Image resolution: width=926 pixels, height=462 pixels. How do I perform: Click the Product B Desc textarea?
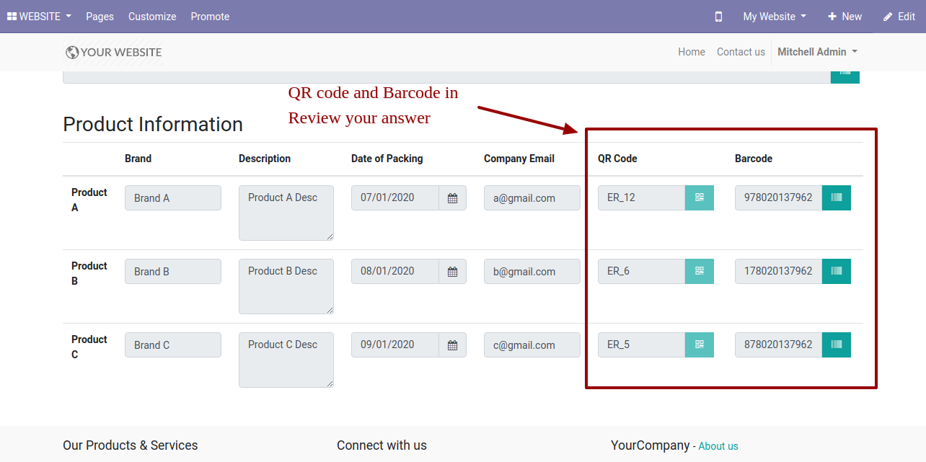(x=286, y=286)
